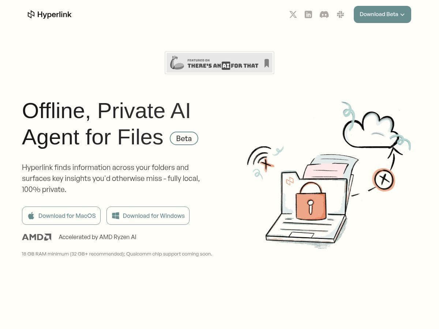This screenshot has width=439, height=329.
Task: Open the X (Twitter) social icon
Action: pos(293,14)
